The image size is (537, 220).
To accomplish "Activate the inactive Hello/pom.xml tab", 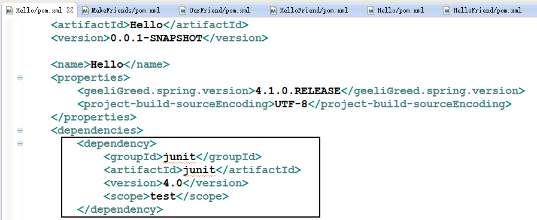I will [x=396, y=10].
